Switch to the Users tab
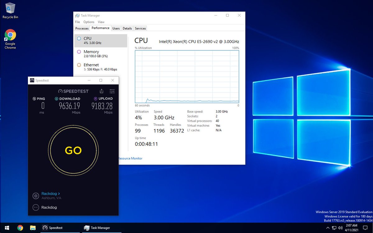Image resolution: width=373 pixels, height=233 pixels. tap(116, 28)
